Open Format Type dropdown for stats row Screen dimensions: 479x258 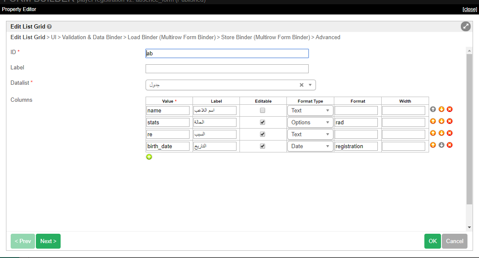[310, 122]
